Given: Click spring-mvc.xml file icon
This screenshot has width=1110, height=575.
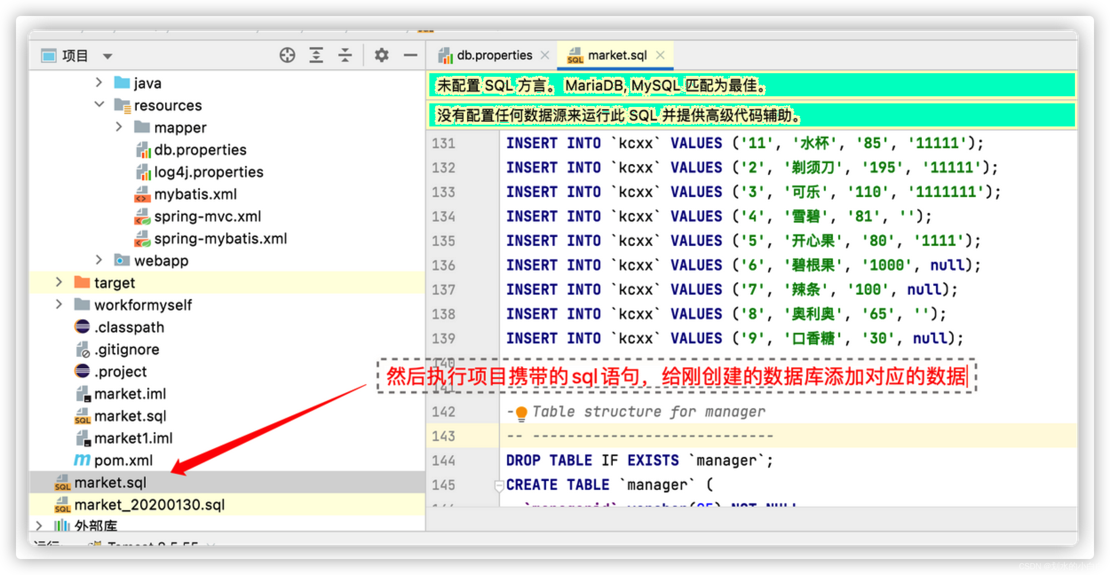Looking at the screenshot, I should tap(143, 217).
